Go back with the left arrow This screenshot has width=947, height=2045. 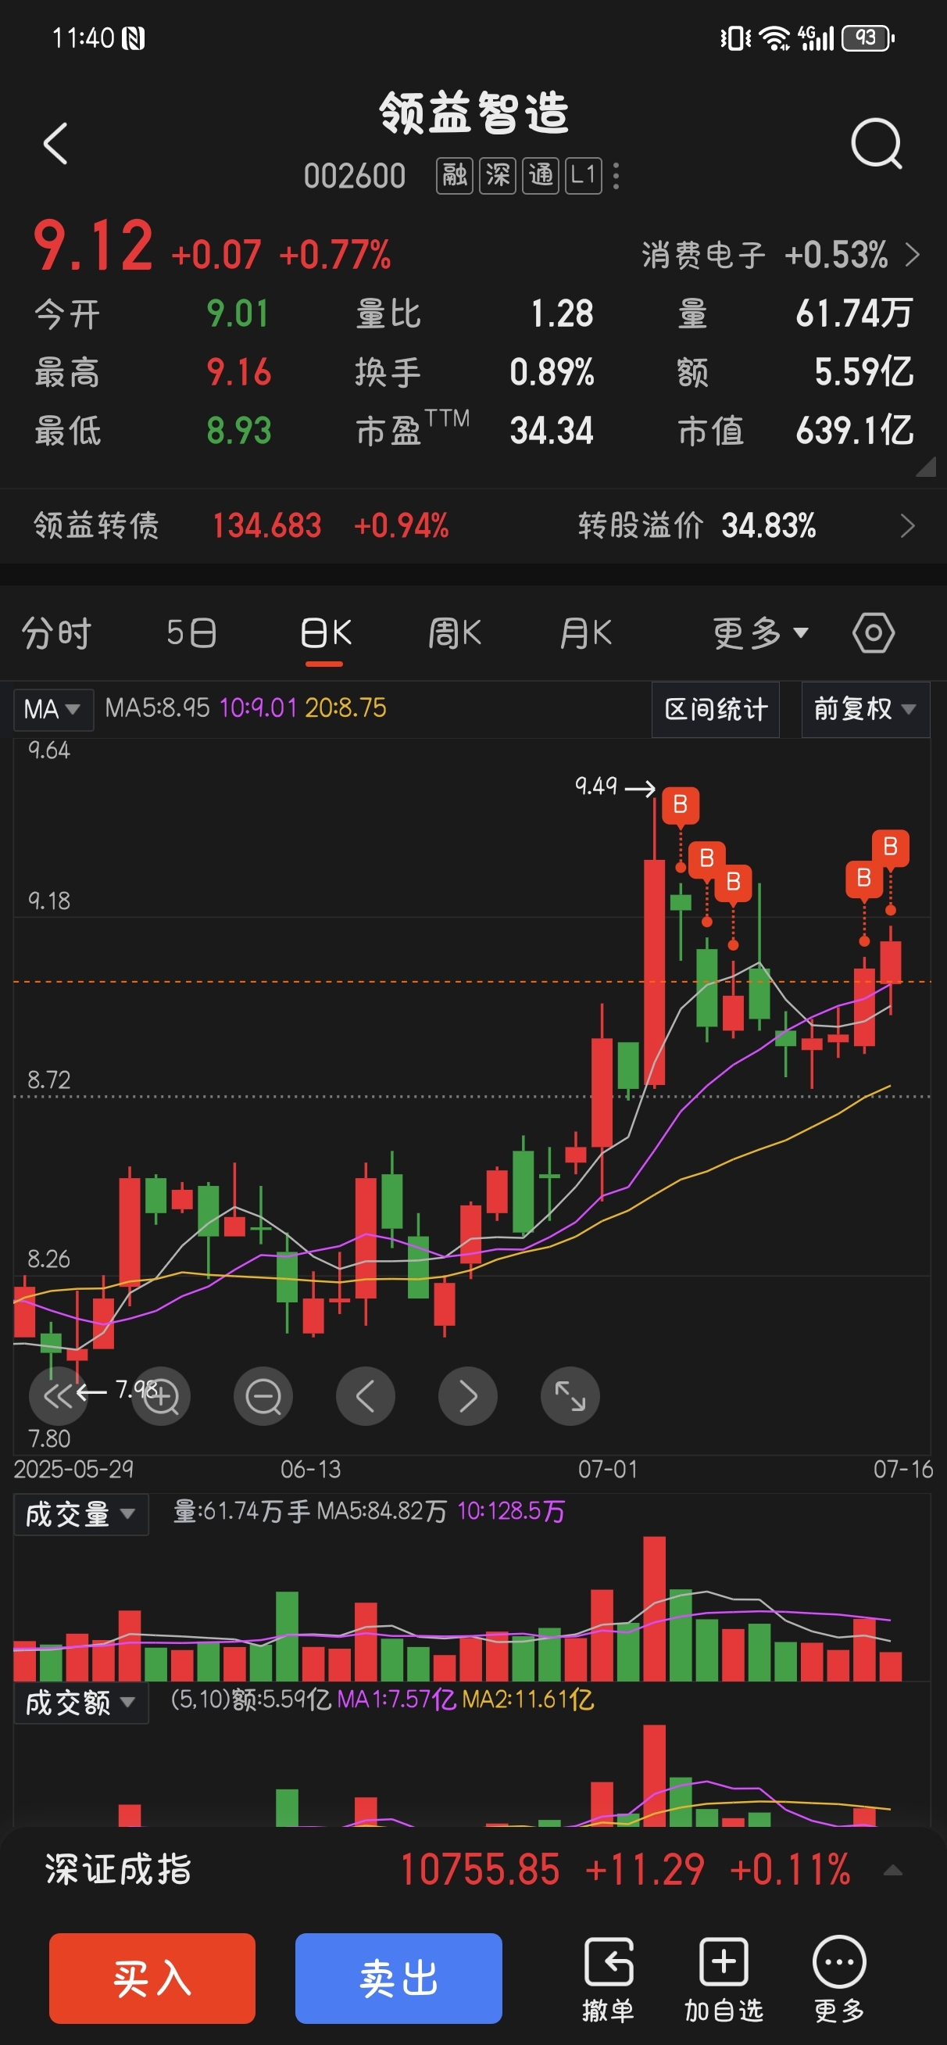click(x=55, y=144)
